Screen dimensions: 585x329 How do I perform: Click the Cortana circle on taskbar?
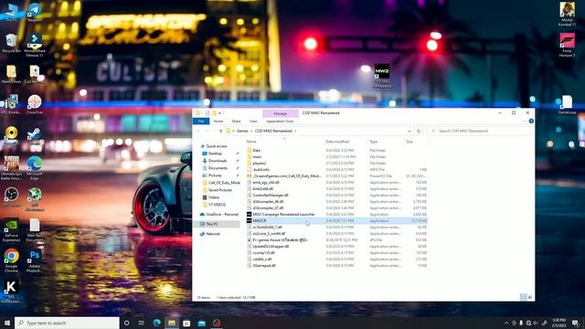pyautogui.click(x=126, y=323)
